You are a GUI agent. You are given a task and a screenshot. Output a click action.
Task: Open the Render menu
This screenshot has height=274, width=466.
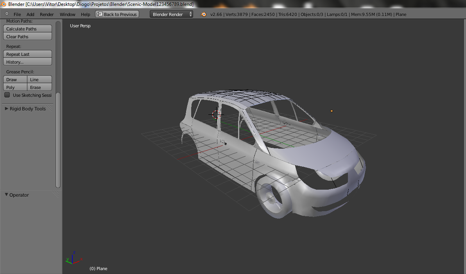click(x=47, y=14)
